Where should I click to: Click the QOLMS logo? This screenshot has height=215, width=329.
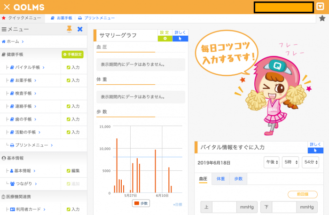(x=29, y=7)
